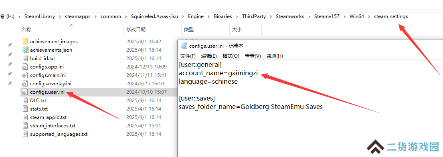Screen dimensions: 443x157
Task: Expand the chevron after common
Action: tap(126, 16)
